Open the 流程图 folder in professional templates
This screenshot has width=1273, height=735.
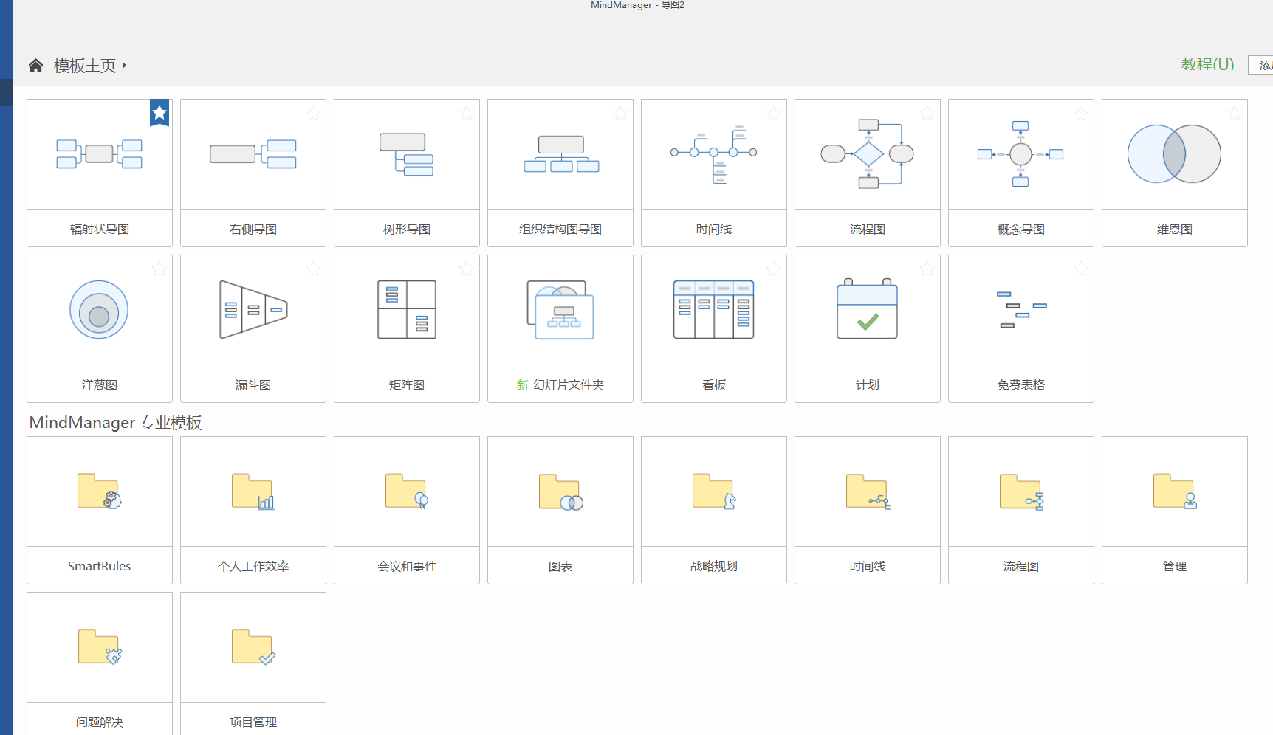1022,492
